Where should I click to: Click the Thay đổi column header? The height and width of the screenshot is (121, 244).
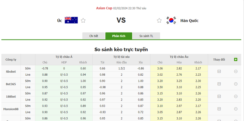(219, 59)
